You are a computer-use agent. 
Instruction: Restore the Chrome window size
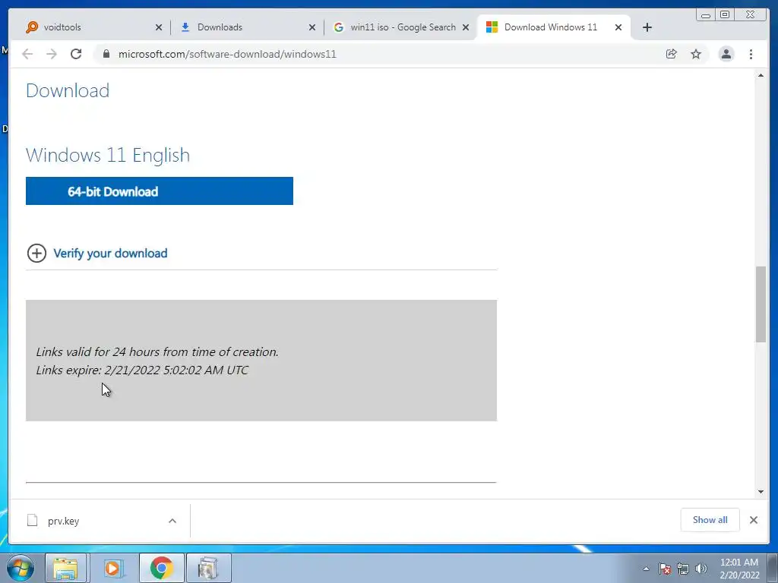click(x=725, y=15)
